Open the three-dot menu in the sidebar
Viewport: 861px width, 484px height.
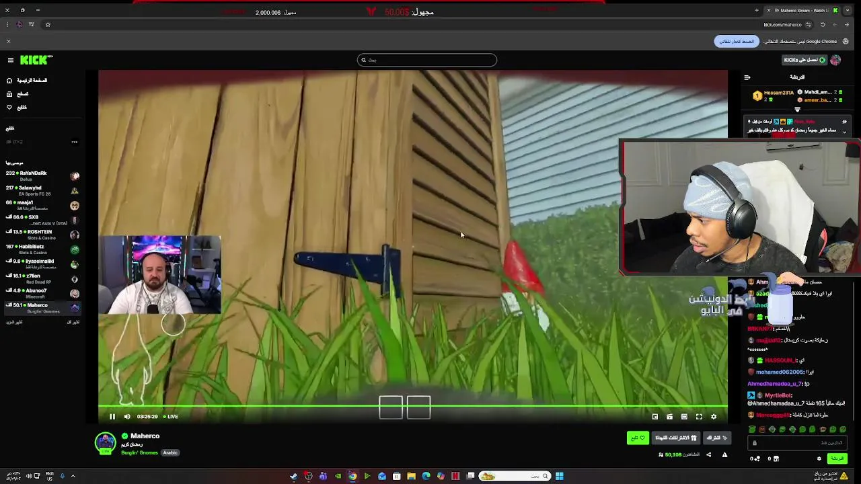coord(75,142)
